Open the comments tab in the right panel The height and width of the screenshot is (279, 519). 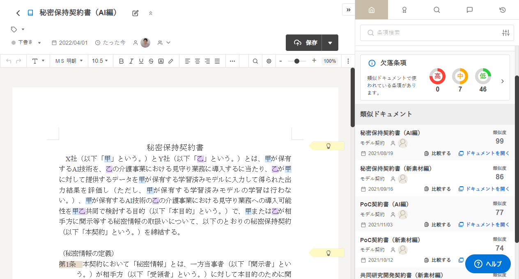[470, 10]
